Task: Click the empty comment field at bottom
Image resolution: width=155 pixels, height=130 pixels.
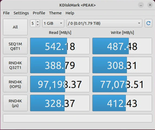Action: (77, 118)
